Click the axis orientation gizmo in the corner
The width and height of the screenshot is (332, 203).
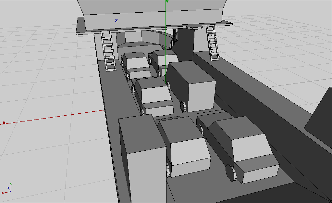(x=8, y=189)
